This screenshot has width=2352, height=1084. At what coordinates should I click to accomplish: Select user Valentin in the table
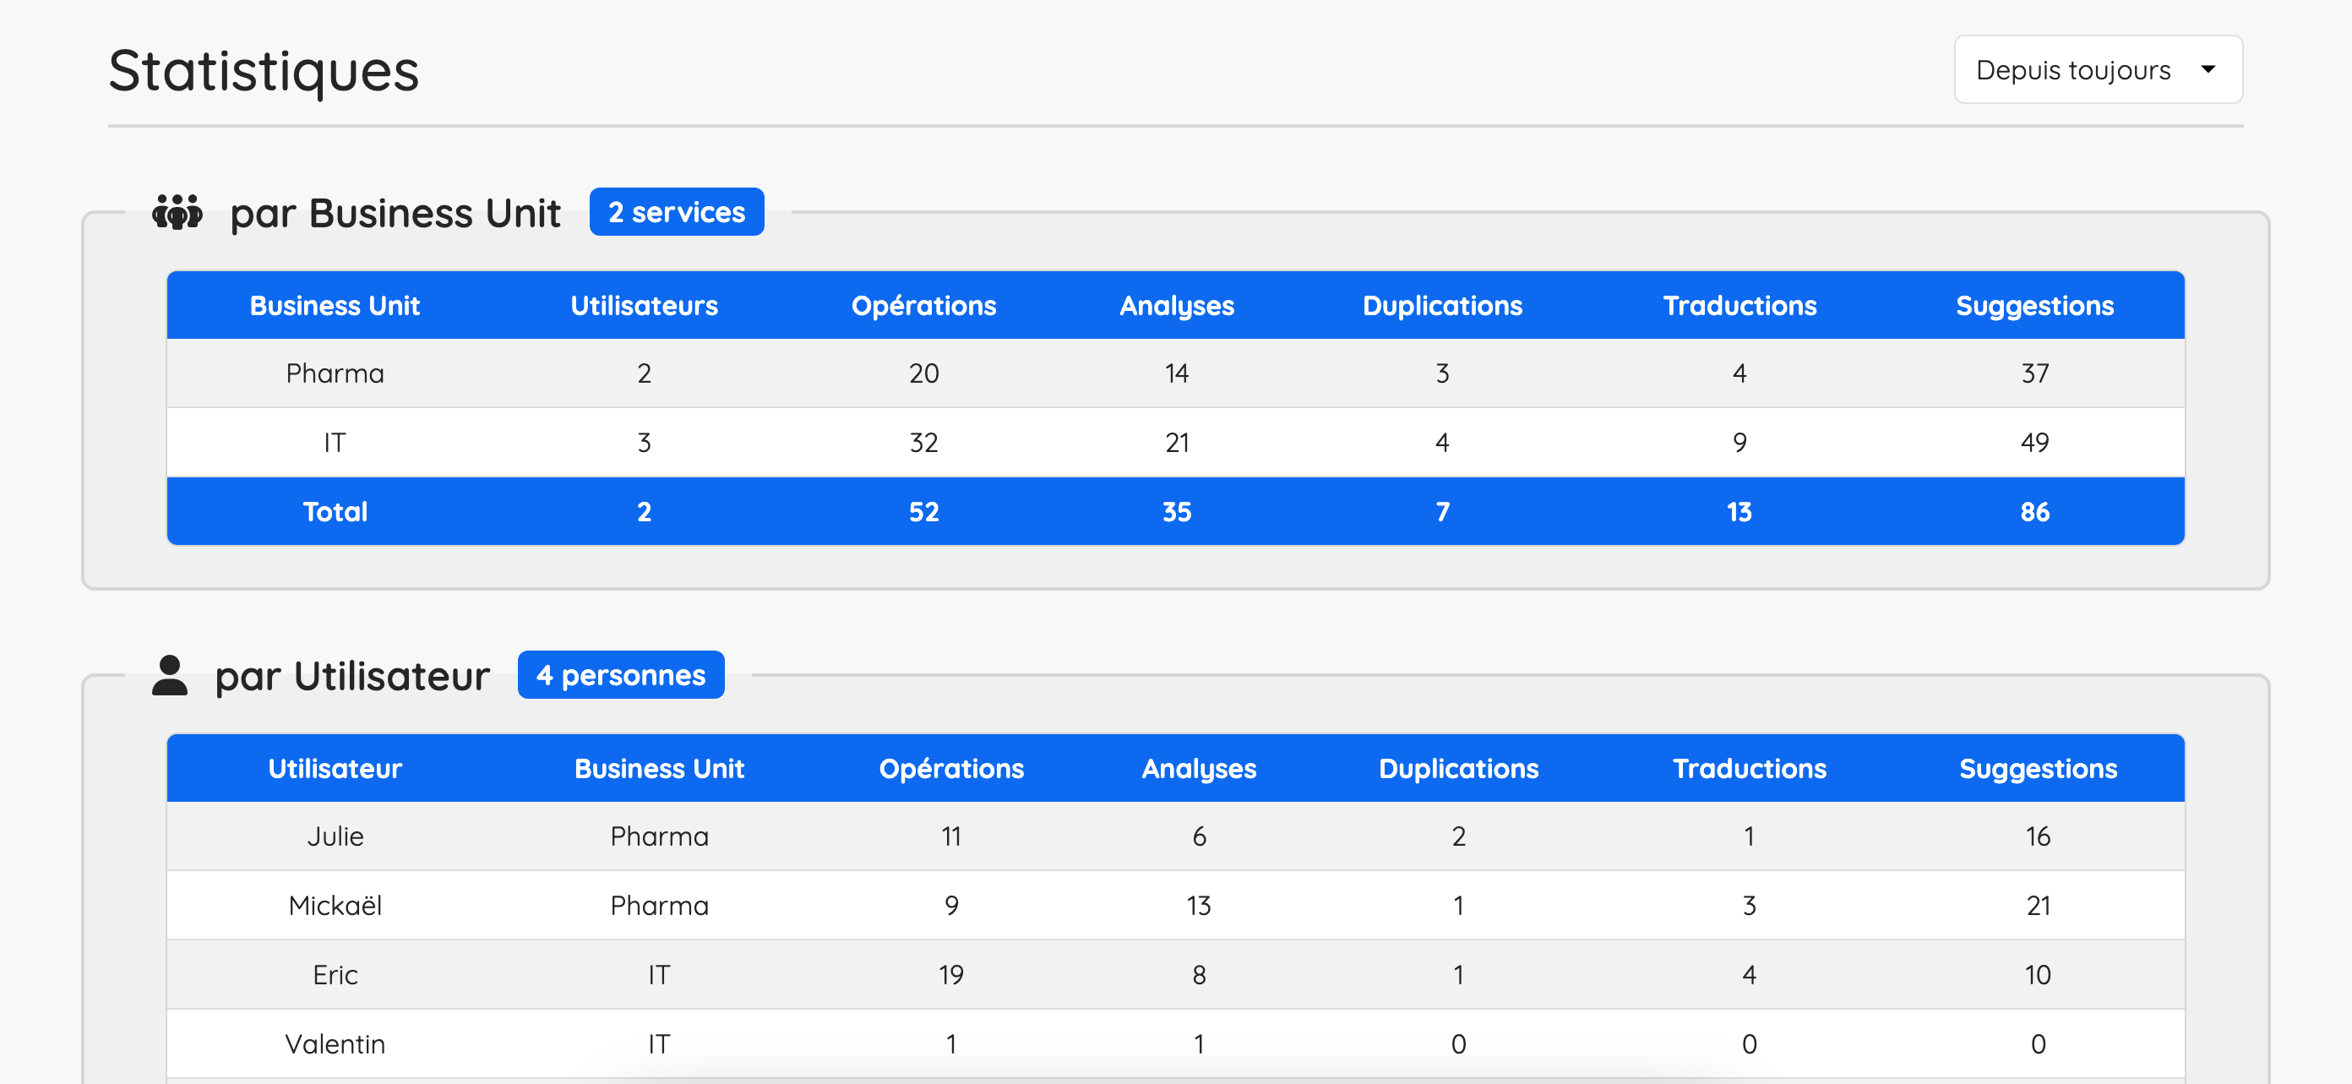pyautogui.click(x=335, y=1043)
